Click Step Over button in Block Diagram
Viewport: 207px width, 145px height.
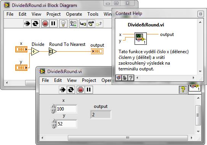91,24
